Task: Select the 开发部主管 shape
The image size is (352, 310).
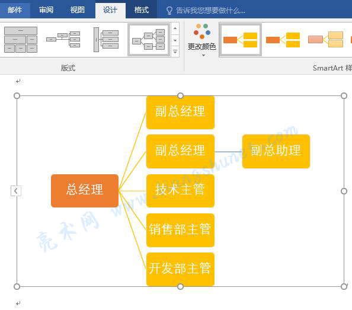Action: click(x=180, y=269)
